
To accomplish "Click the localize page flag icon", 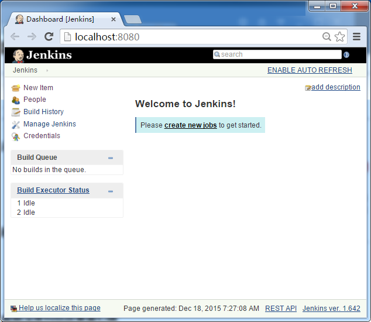I will [x=13, y=309].
